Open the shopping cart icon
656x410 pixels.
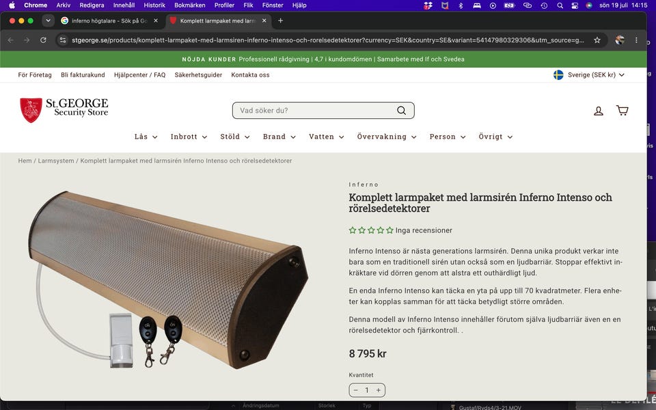pos(622,110)
